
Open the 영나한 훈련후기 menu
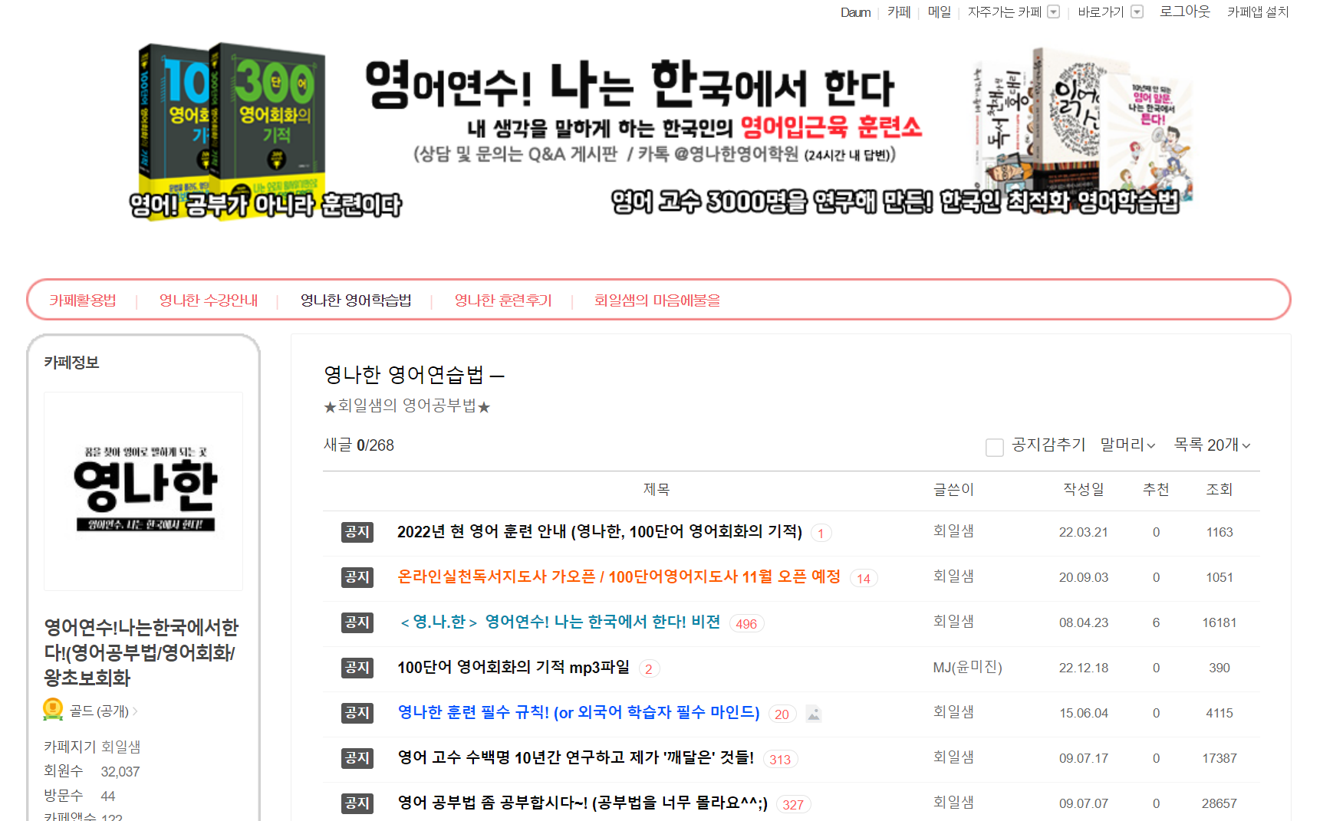point(503,300)
